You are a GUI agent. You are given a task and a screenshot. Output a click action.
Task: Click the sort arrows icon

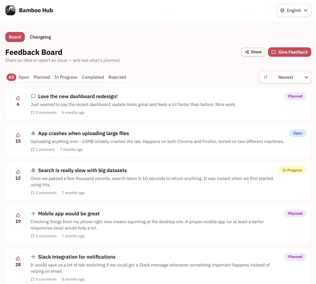click(x=265, y=77)
